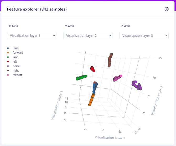
Task: Open the Z Axis dropdown
Action: [x=144, y=35]
